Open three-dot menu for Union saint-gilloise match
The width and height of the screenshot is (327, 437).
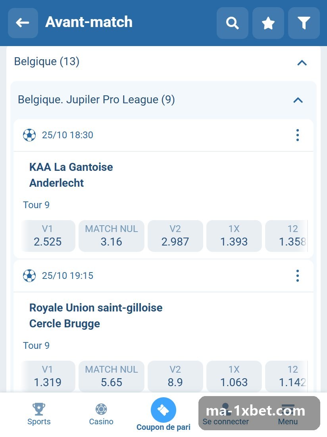click(298, 276)
